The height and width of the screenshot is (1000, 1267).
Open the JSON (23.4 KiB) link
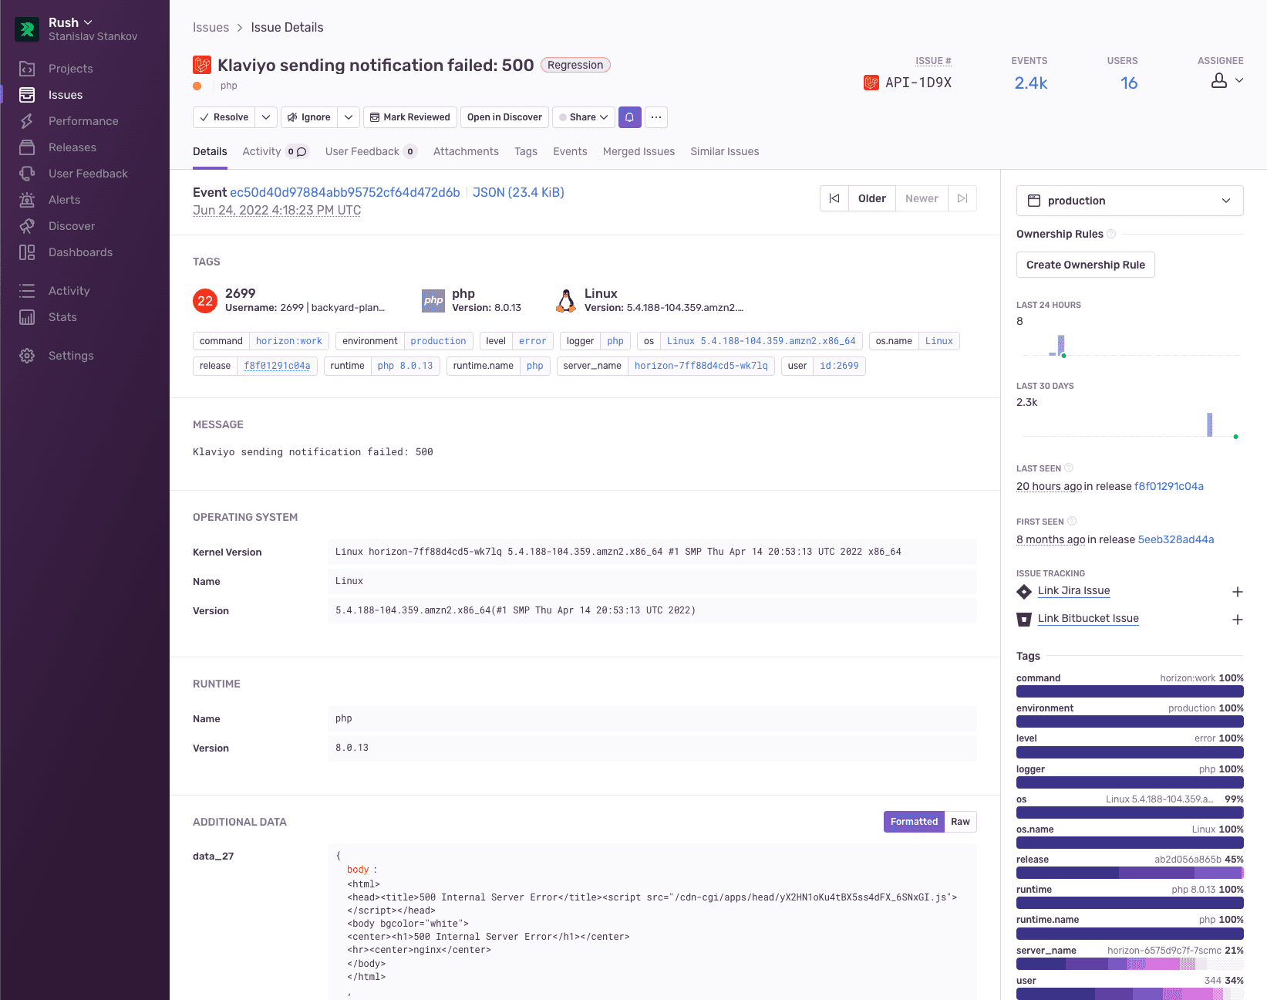518,192
